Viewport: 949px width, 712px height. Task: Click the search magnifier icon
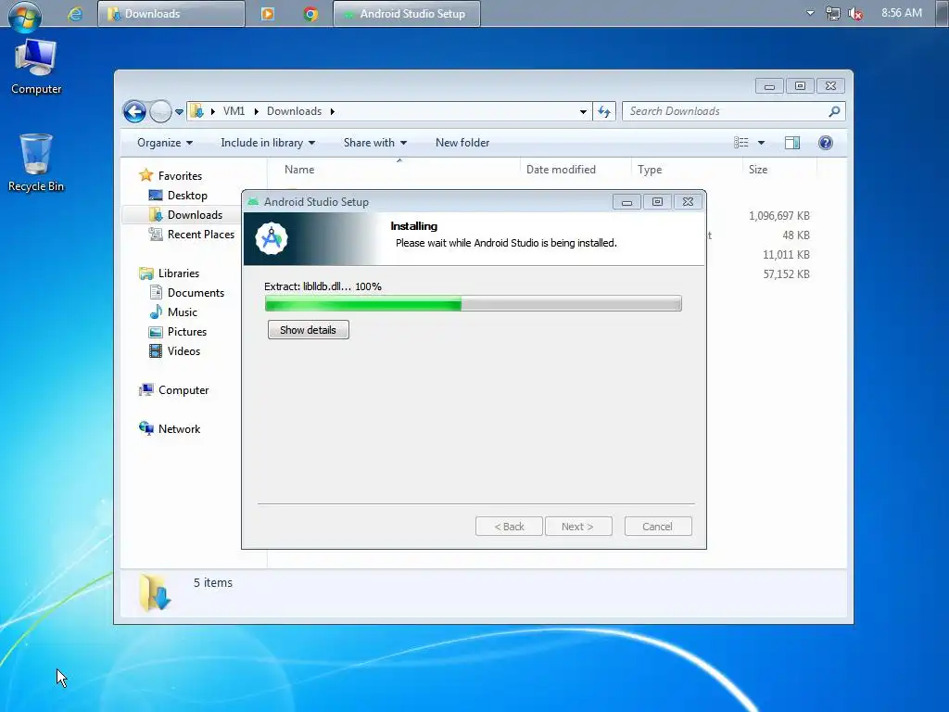[835, 111]
